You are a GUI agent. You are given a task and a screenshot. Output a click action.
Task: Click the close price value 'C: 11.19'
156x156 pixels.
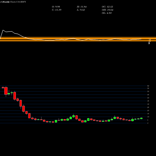pos(56,10)
